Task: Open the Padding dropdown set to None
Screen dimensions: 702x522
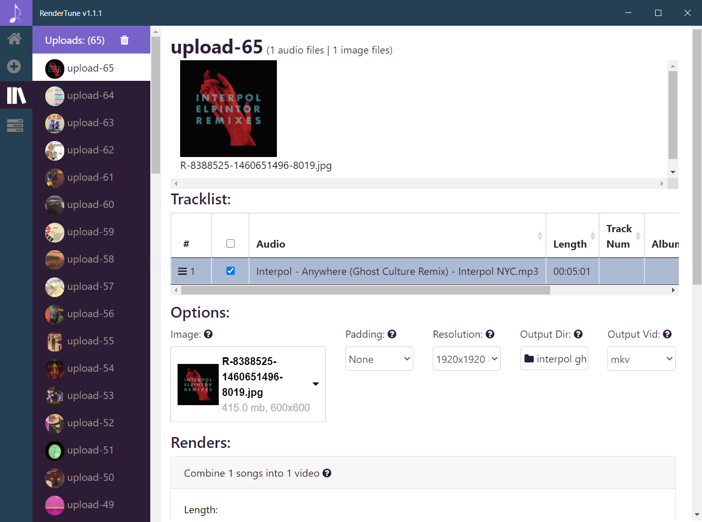Action: 379,359
